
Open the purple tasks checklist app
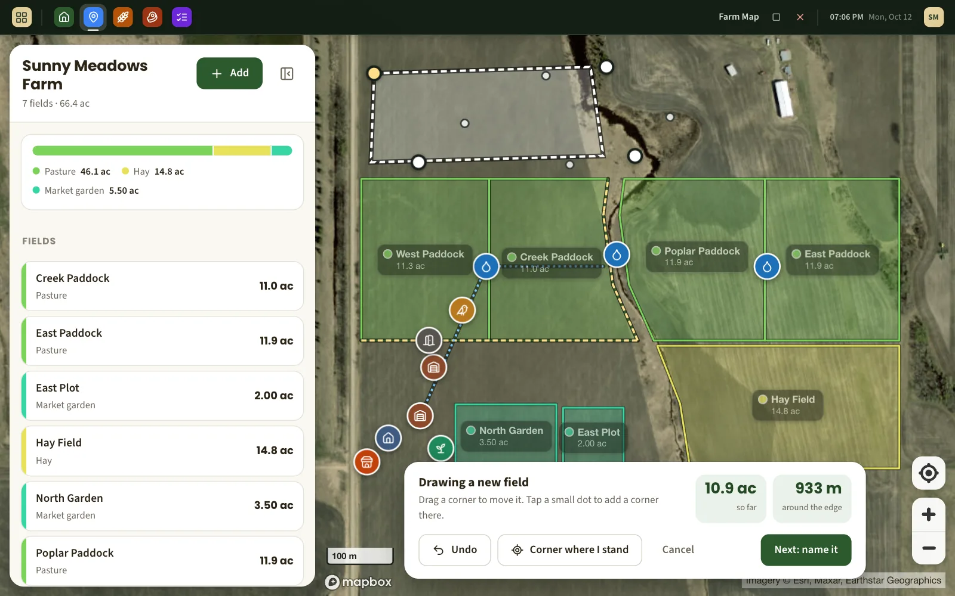coord(182,17)
